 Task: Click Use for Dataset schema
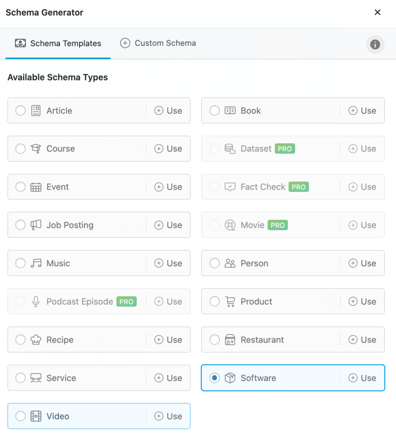362,149
